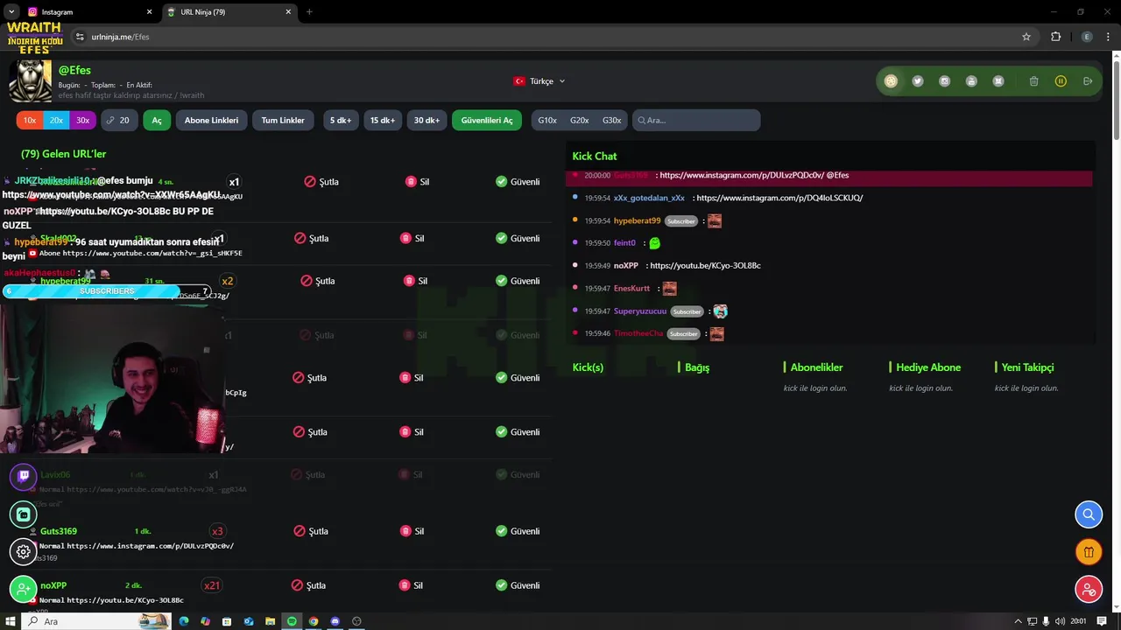Click the 15 dk+ filter button

(x=382, y=120)
